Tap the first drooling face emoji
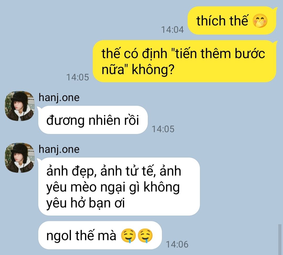The height and width of the screenshot is (255, 283). coord(128,236)
